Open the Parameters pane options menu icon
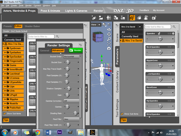The image size is (181, 136). tap(117, 25)
